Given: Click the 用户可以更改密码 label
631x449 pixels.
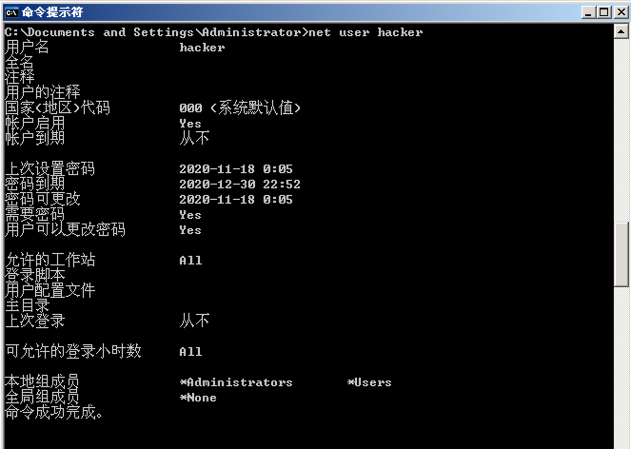Looking at the screenshot, I should pyautogui.click(x=65, y=230).
